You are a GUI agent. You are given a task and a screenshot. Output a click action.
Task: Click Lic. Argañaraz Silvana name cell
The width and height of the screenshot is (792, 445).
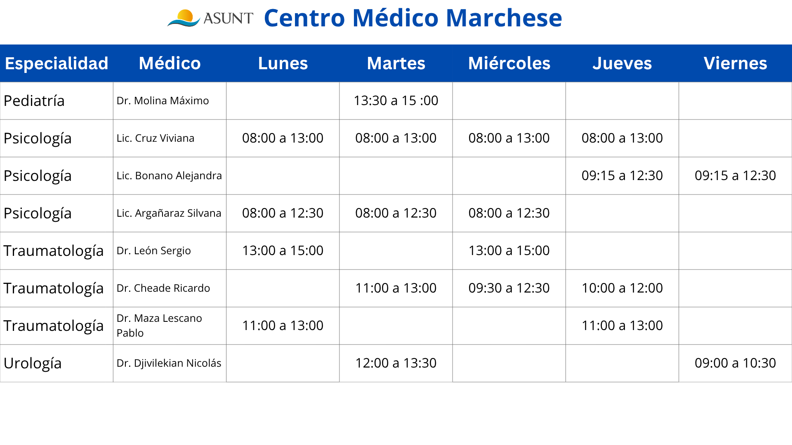(170, 213)
